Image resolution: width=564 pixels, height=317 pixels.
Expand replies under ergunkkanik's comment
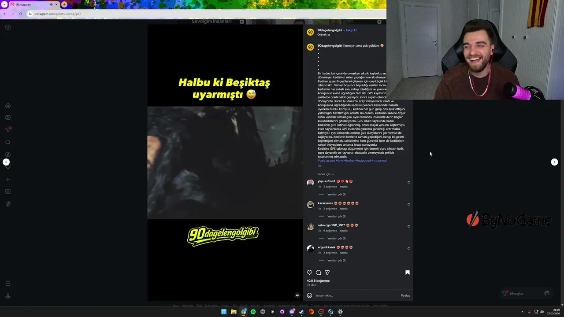(336, 260)
